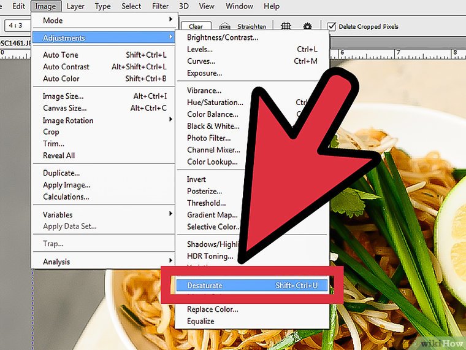
Task: Select the Crop menu entry
Action: 104,132
